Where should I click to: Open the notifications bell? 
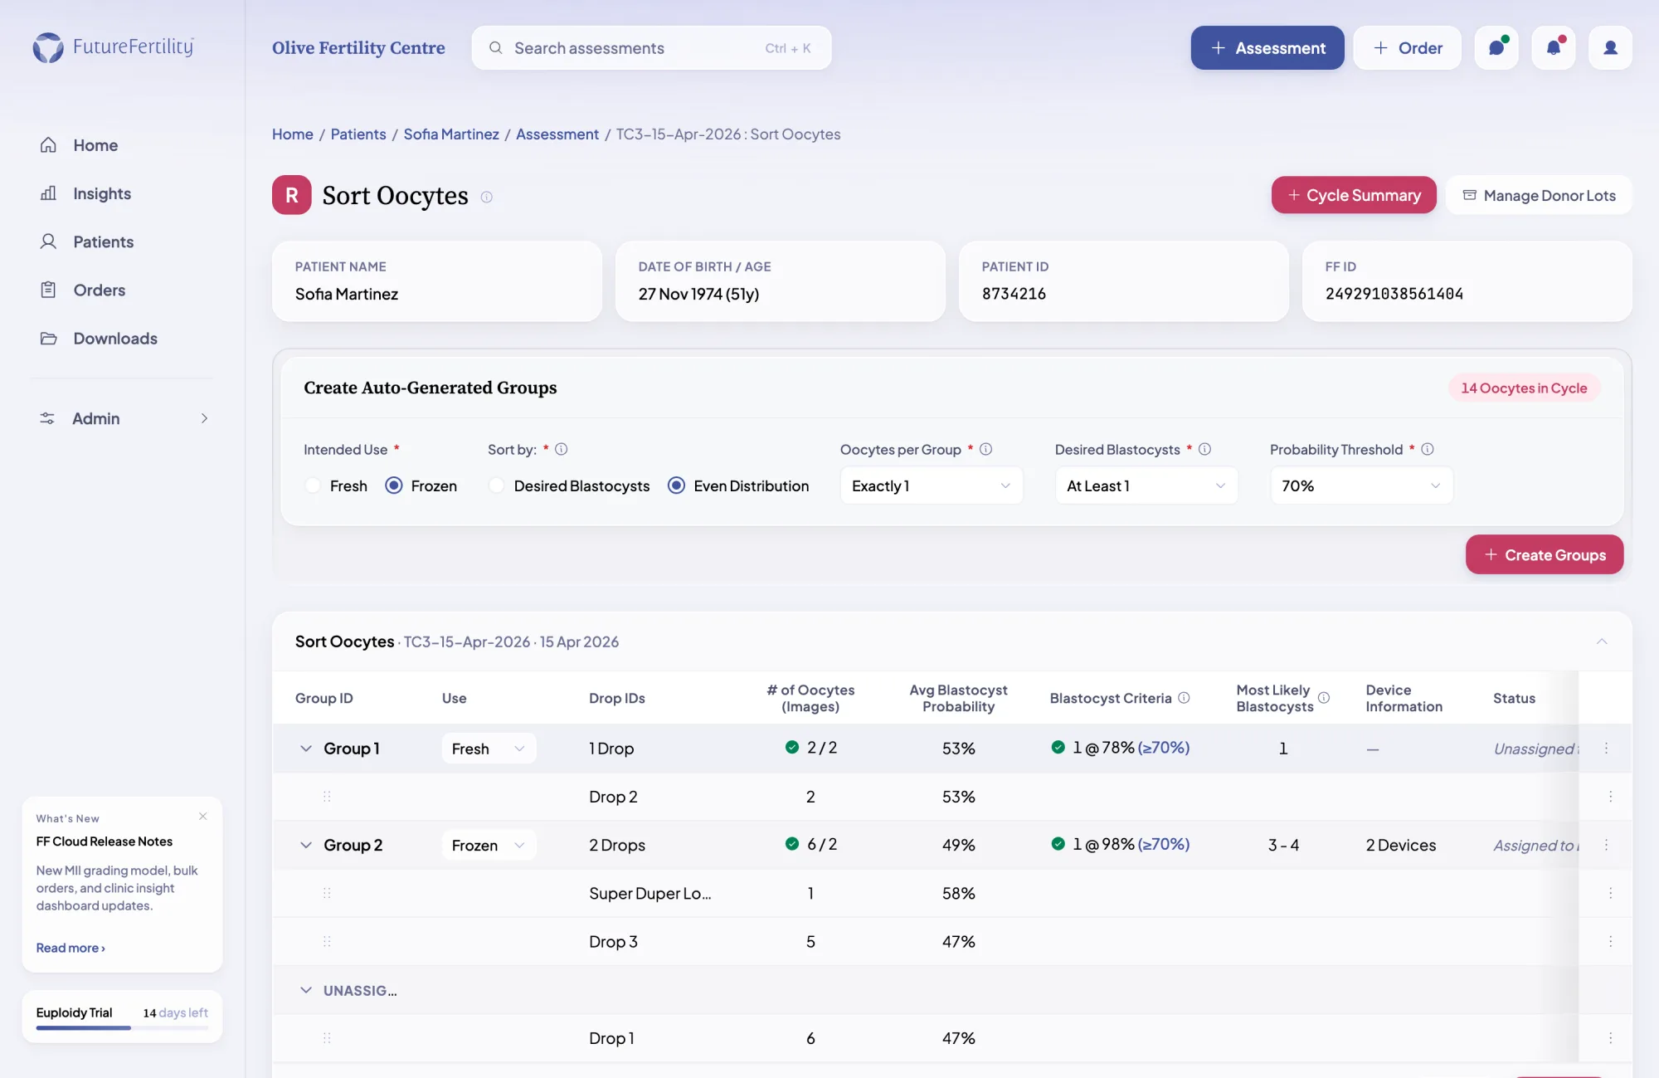[1554, 48]
